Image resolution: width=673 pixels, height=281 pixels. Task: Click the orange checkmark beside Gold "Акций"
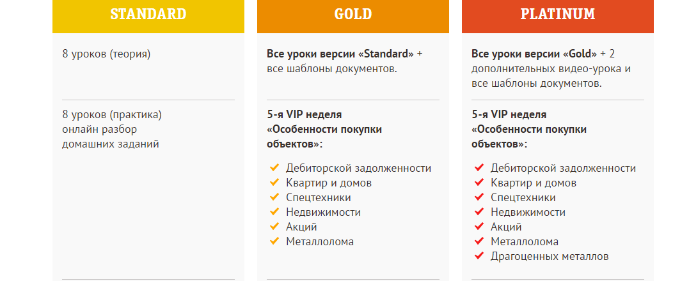[x=275, y=227]
